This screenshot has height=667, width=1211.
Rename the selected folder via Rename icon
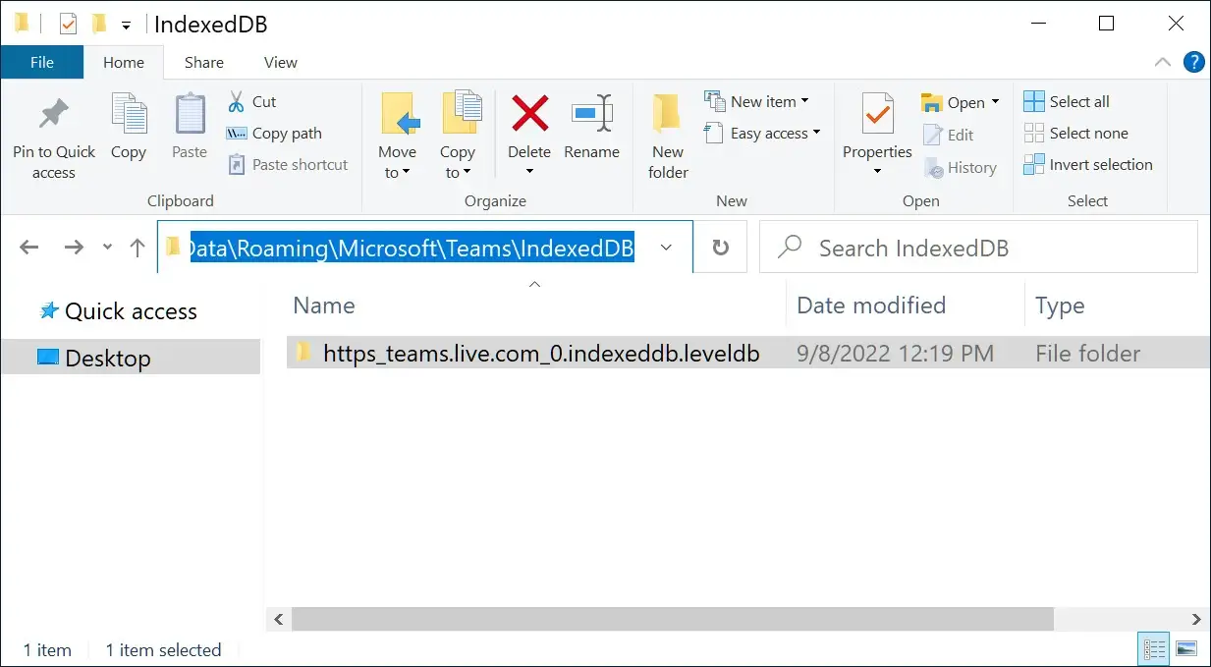tap(591, 115)
